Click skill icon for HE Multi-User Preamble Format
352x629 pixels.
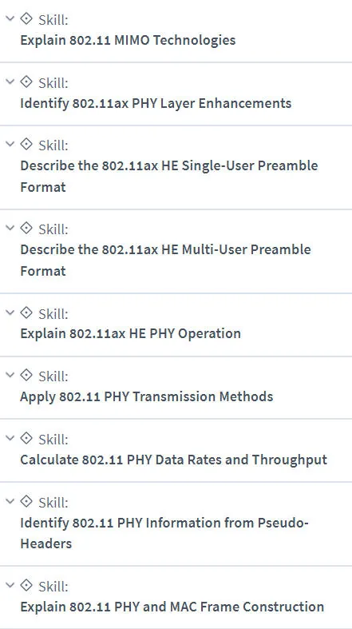(x=26, y=229)
